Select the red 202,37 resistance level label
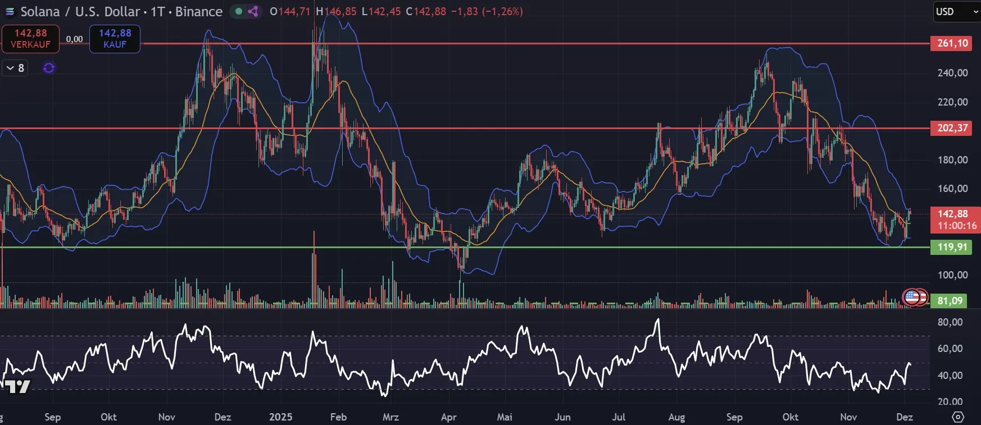 click(952, 128)
